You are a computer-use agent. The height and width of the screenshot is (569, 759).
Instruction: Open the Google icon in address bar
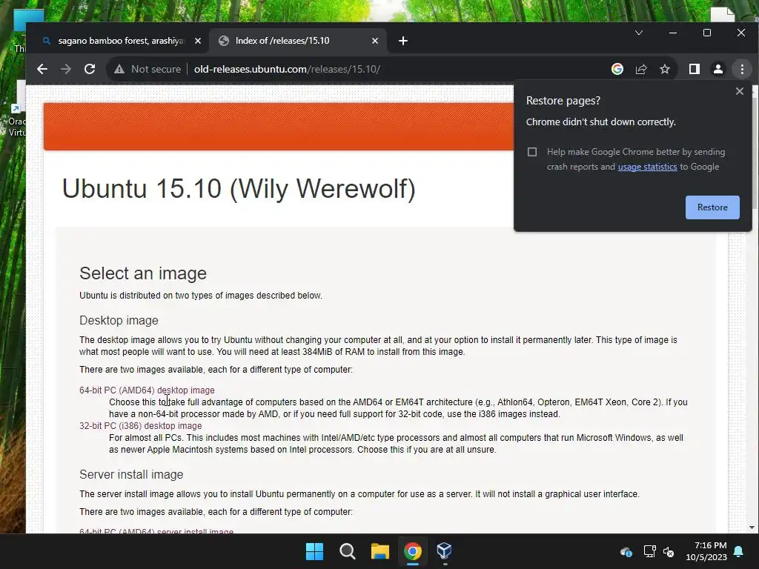(617, 69)
